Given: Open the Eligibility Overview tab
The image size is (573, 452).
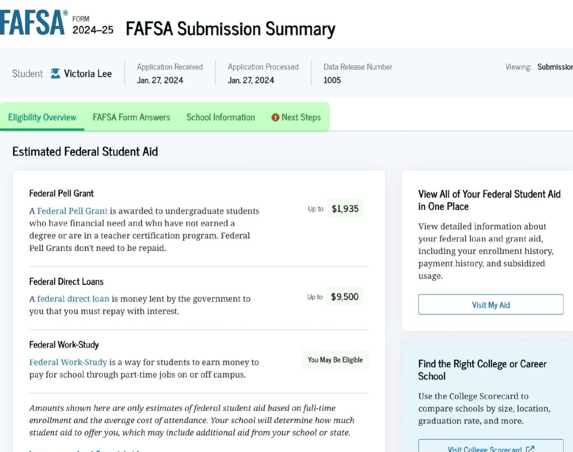Looking at the screenshot, I should [x=42, y=118].
